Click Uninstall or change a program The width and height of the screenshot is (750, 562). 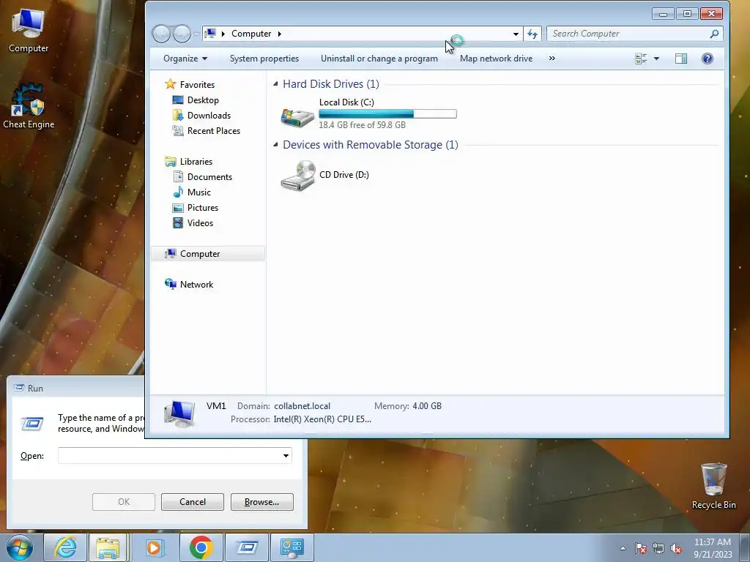point(379,59)
